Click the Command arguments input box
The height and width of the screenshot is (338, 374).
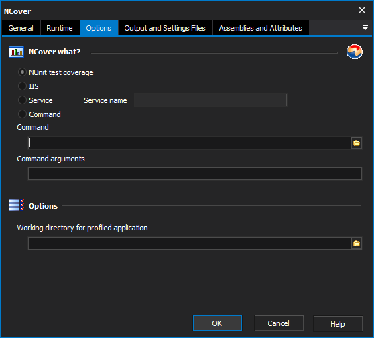coord(195,173)
